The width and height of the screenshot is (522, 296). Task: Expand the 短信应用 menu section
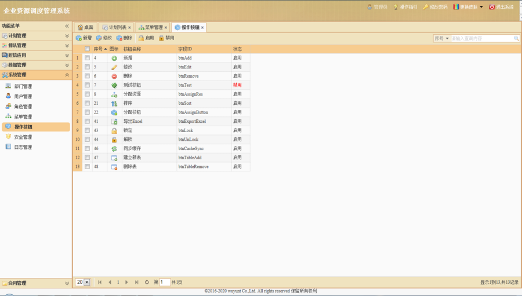click(67, 55)
